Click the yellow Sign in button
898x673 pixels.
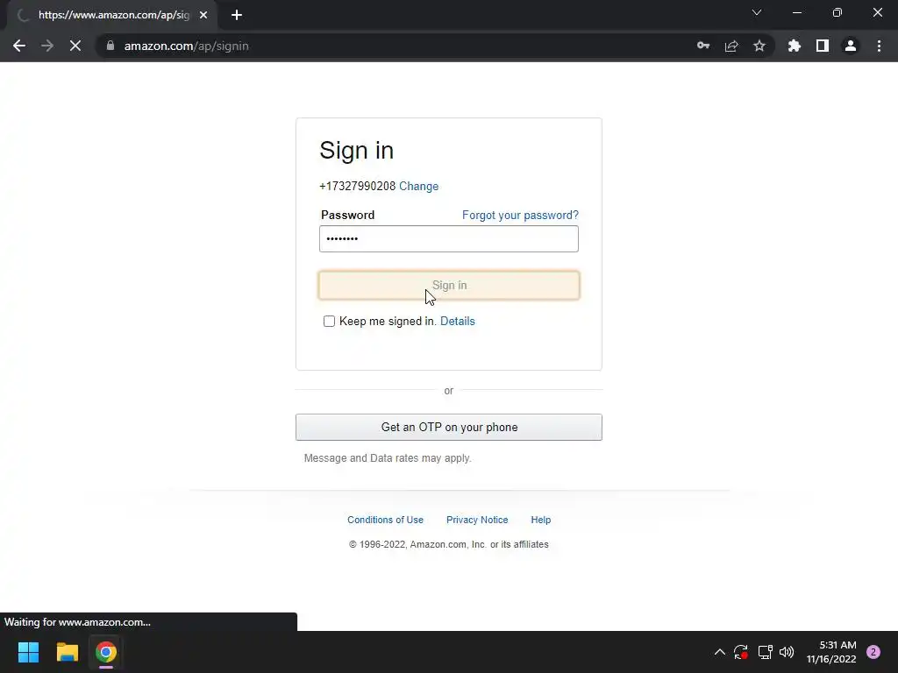point(448,285)
